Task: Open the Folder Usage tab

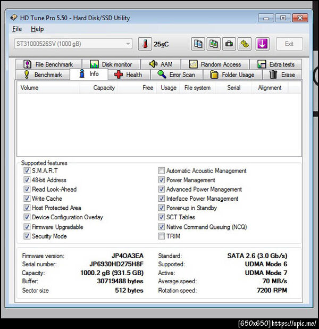Action: point(232,75)
